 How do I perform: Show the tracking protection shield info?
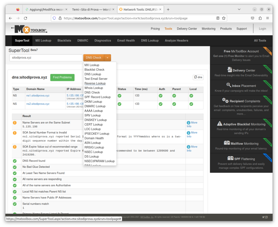pos(54,18)
